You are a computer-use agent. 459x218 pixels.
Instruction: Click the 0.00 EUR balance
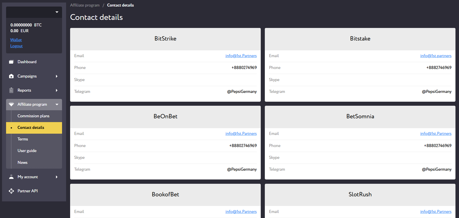(19, 31)
